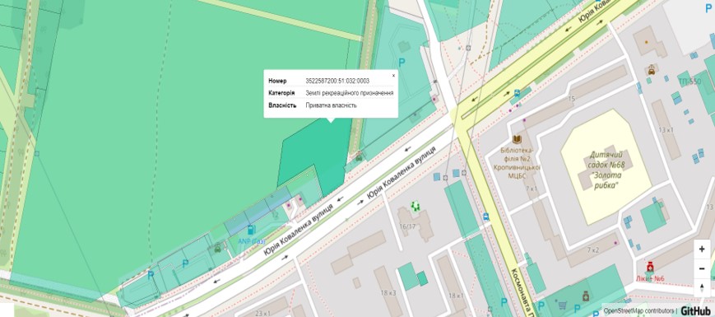The height and width of the screenshot is (317, 715).
Task: Click the cadastral number 3522587200:51:032:0003
Action: point(337,81)
